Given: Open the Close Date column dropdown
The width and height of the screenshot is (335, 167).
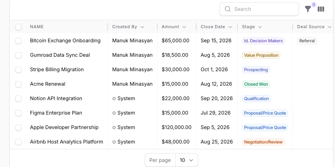Looking at the screenshot, I should click(230, 27).
